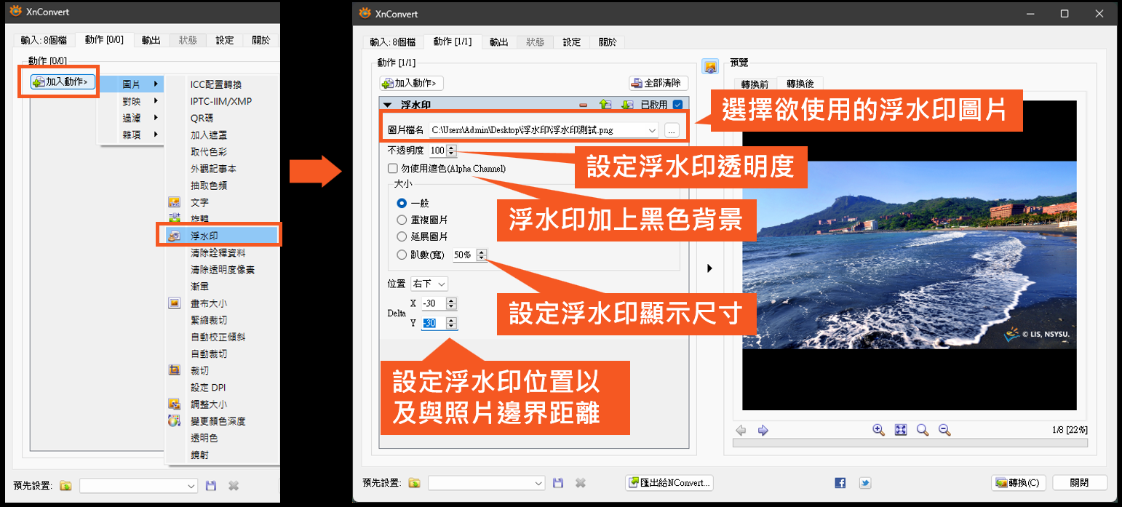Select the 重複圖片 size radio button
The height and width of the screenshot is (507, 1122).
[x=402, y=219]
